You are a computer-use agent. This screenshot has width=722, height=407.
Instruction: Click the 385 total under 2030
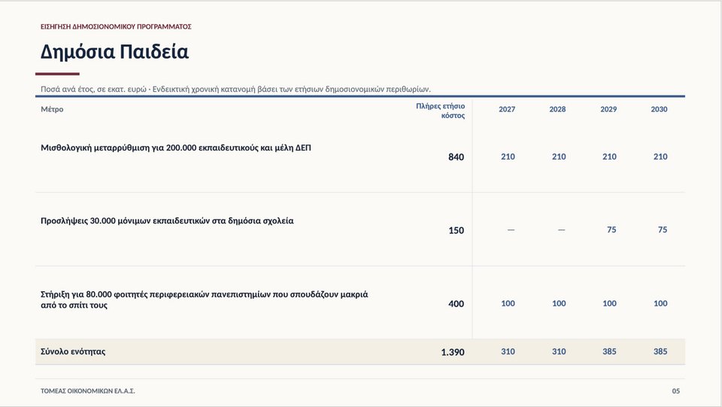point(660,351)
